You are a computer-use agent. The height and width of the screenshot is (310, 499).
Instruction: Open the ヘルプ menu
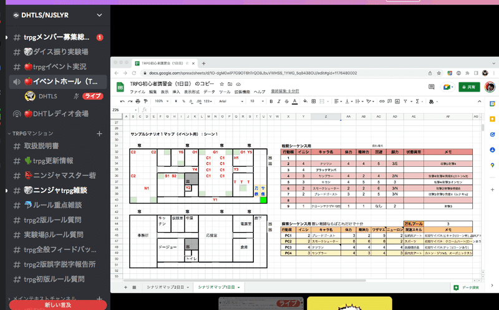(259, 92)
